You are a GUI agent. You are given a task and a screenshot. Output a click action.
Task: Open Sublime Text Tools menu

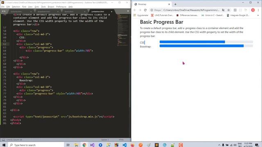(x=43, y=7)
